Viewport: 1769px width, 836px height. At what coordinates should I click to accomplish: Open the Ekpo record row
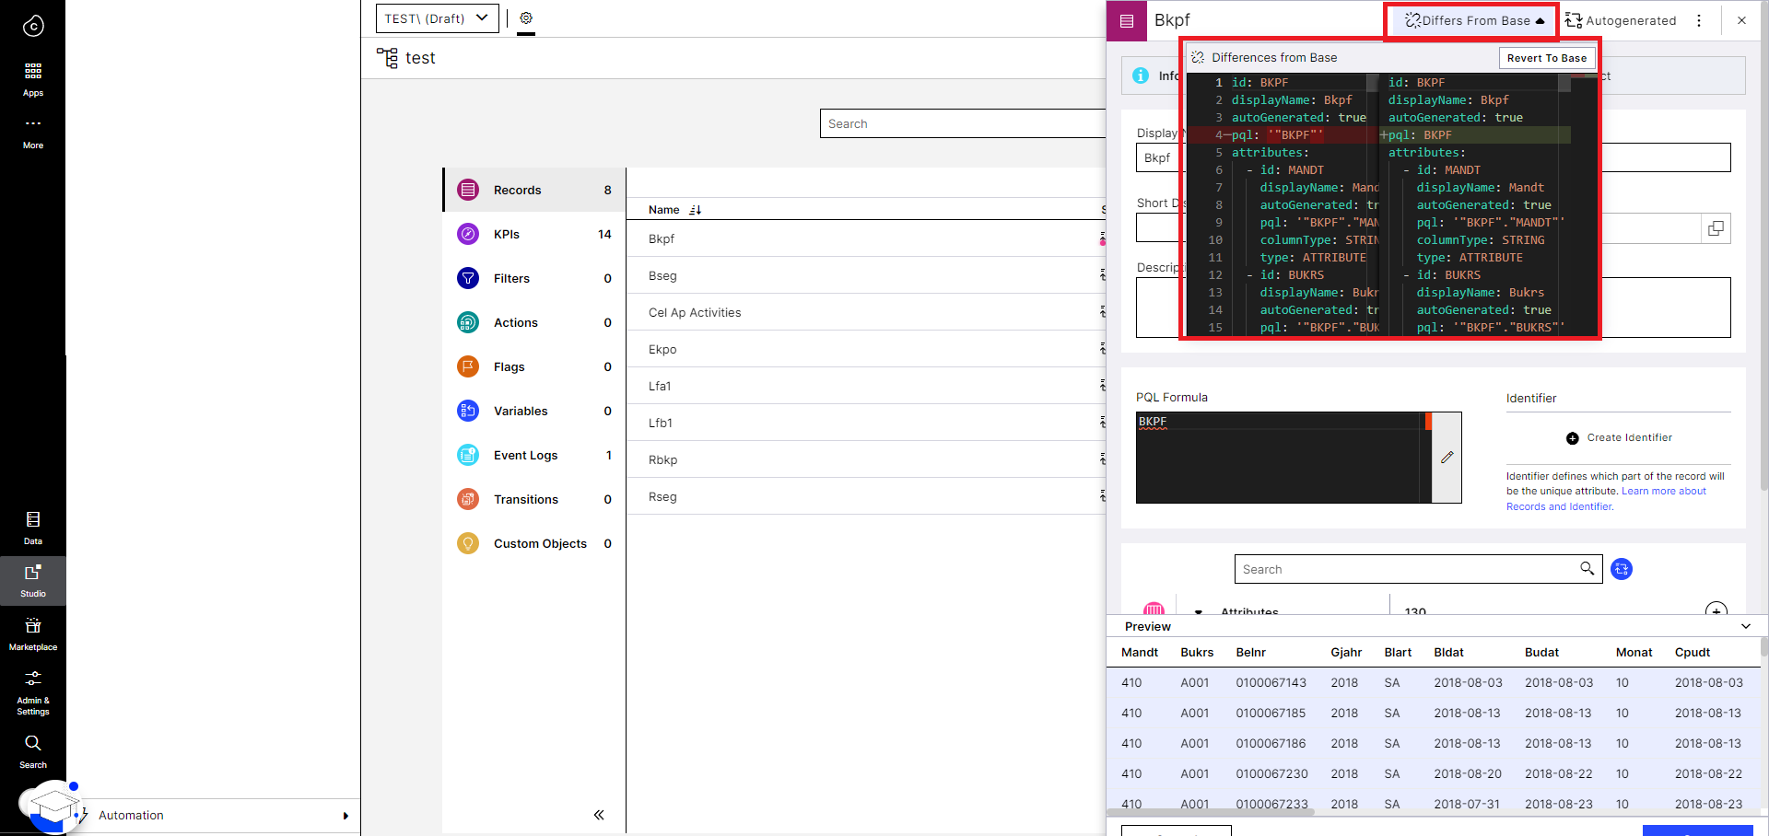click(x=866, y=349)
